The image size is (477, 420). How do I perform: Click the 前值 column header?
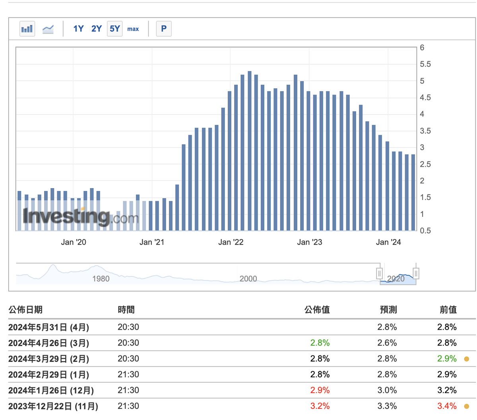(448, 310)
